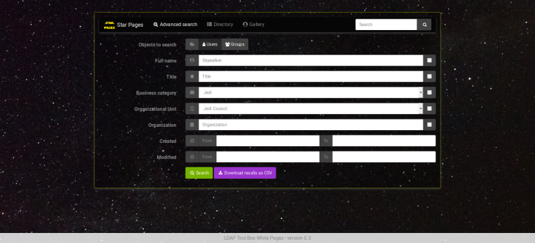
Task: Focus the Organization input field
Action: (311, 125)
